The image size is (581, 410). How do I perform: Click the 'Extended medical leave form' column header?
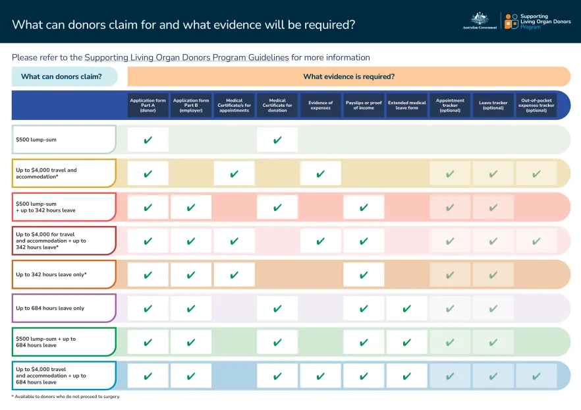[x=407, y=105]
